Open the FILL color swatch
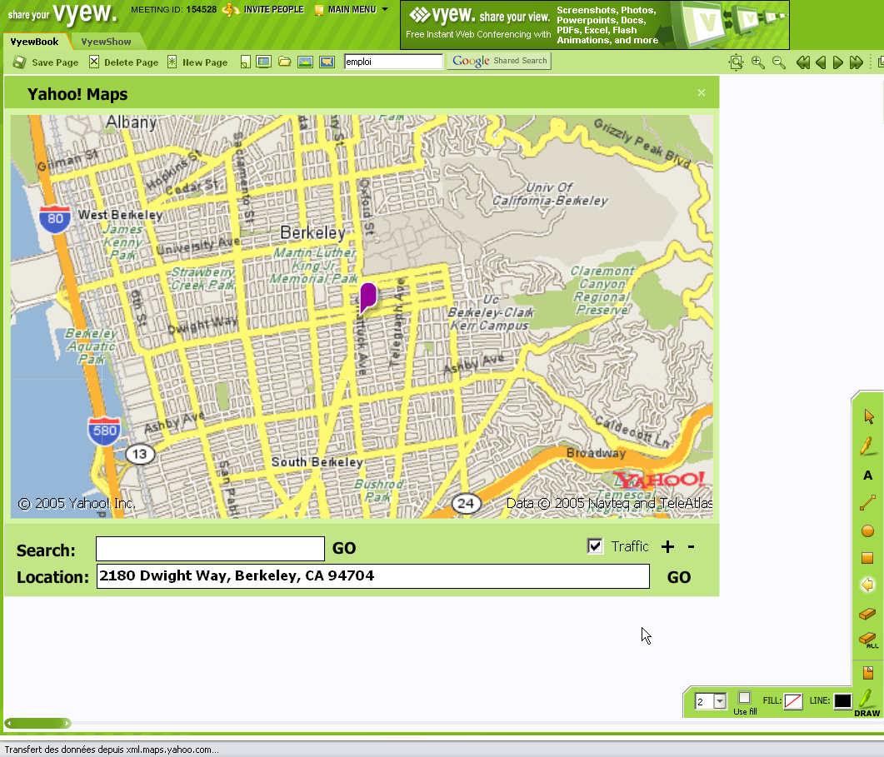Image resolution: width=884 pixels, height=757 pixels. coord(792,701)
